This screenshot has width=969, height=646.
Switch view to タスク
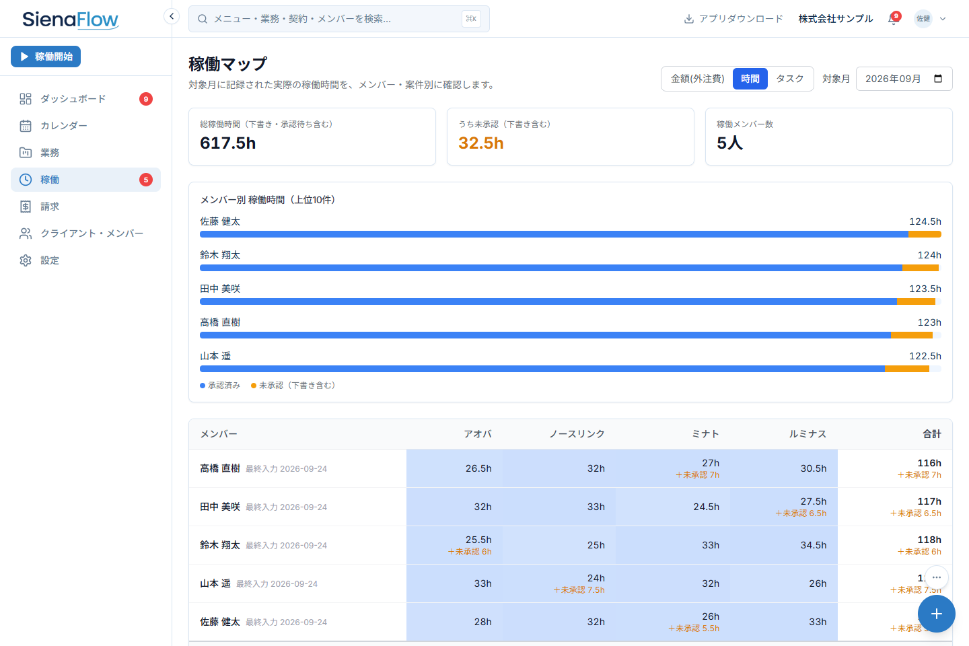click(790, 79)
